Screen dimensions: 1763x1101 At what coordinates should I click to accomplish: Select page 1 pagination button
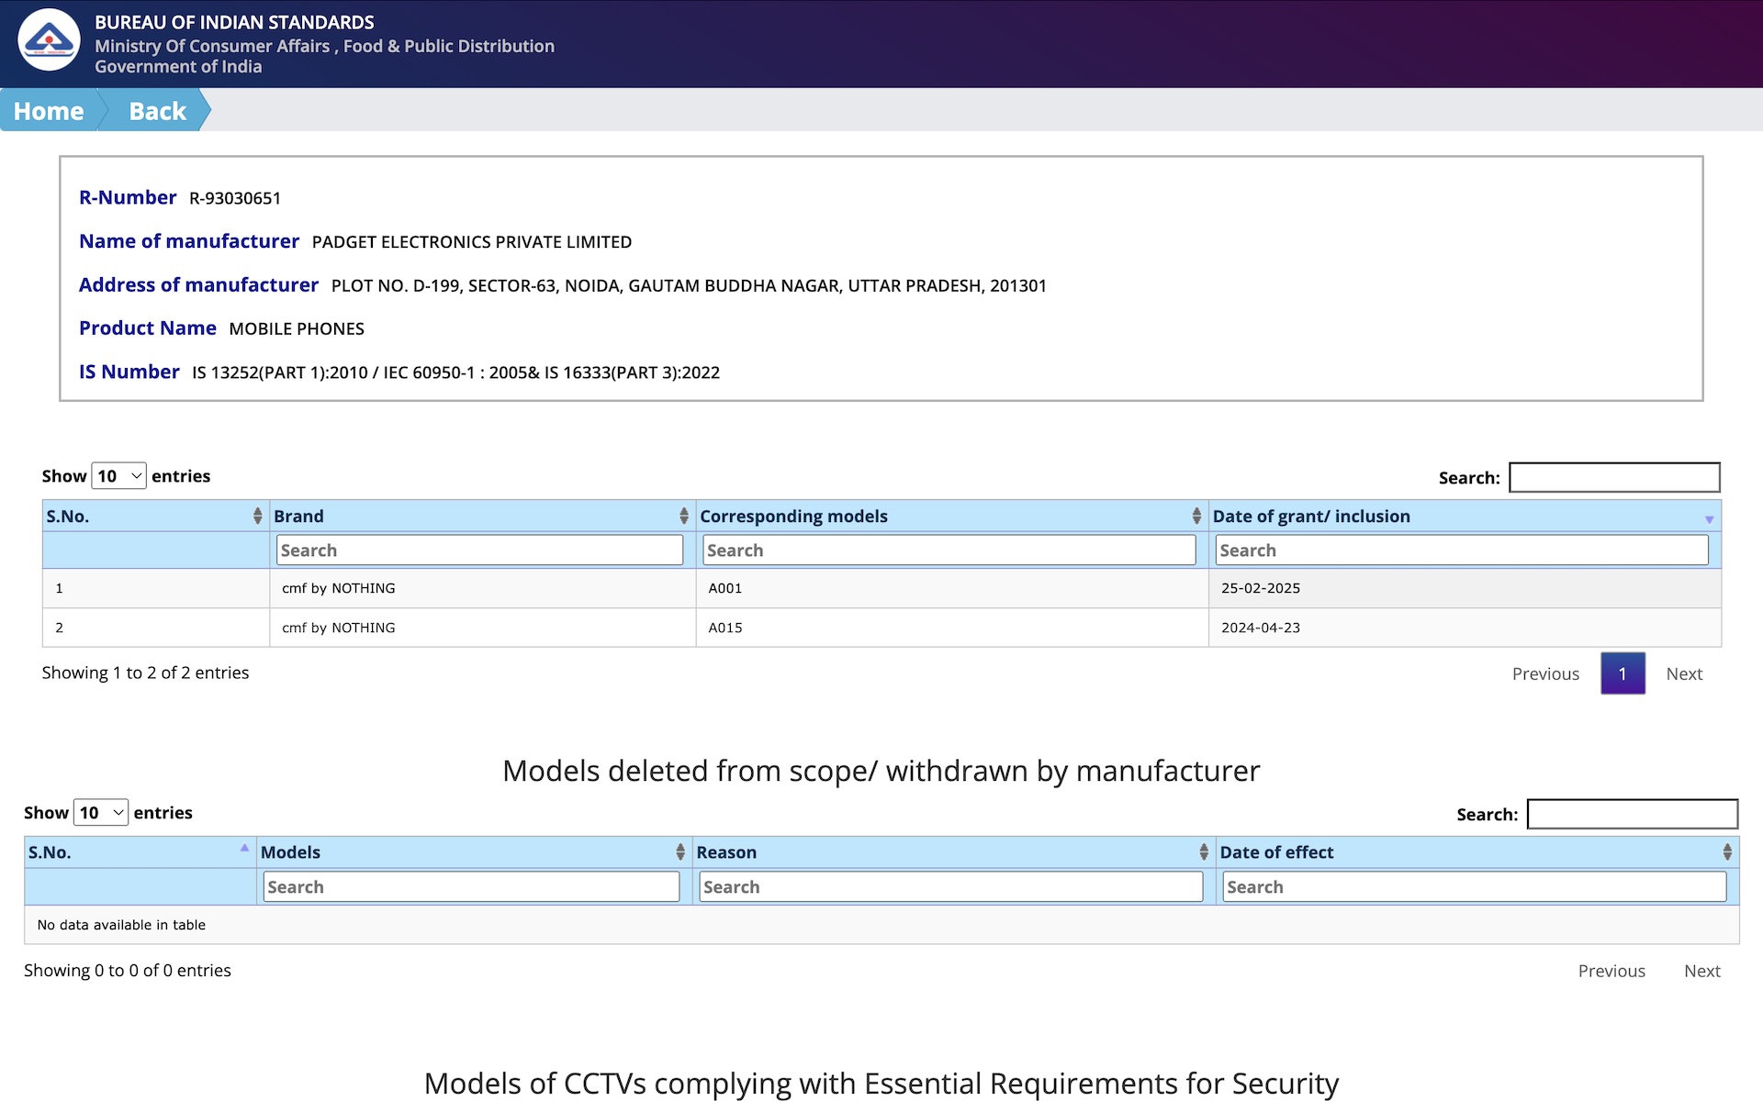[x=1622, y=673]
